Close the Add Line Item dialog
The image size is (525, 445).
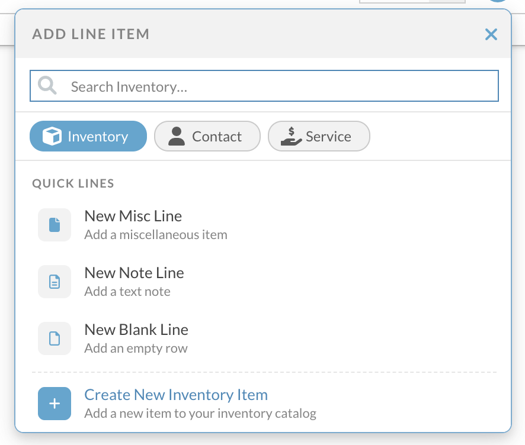pyautogui.click(x=491, y=34)
